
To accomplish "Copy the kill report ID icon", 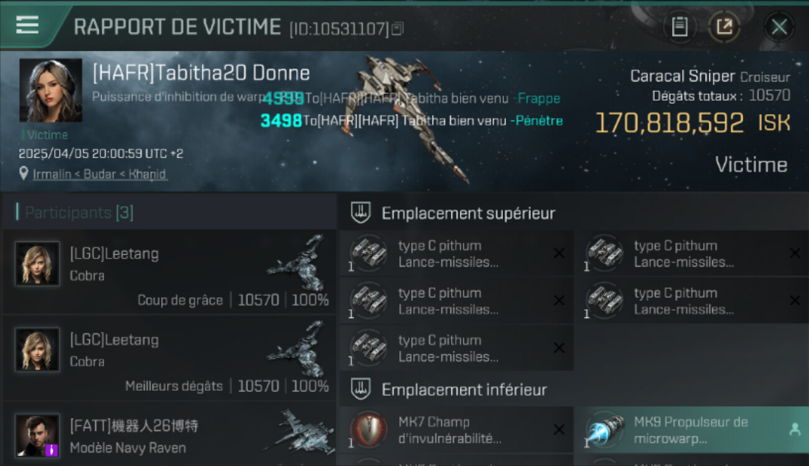I will 398,28.
